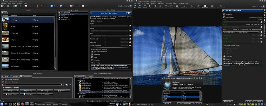The height and width of the screenshot is (106, 266).
Task: Add a New Queue from the toolbar
Action: (19, 6)
